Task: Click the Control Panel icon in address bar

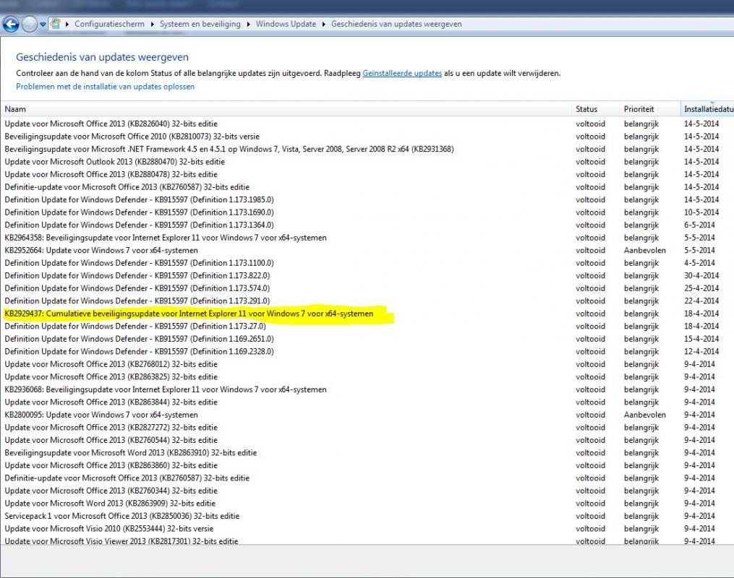Action: pyautogui.click(x=56, y=24)
